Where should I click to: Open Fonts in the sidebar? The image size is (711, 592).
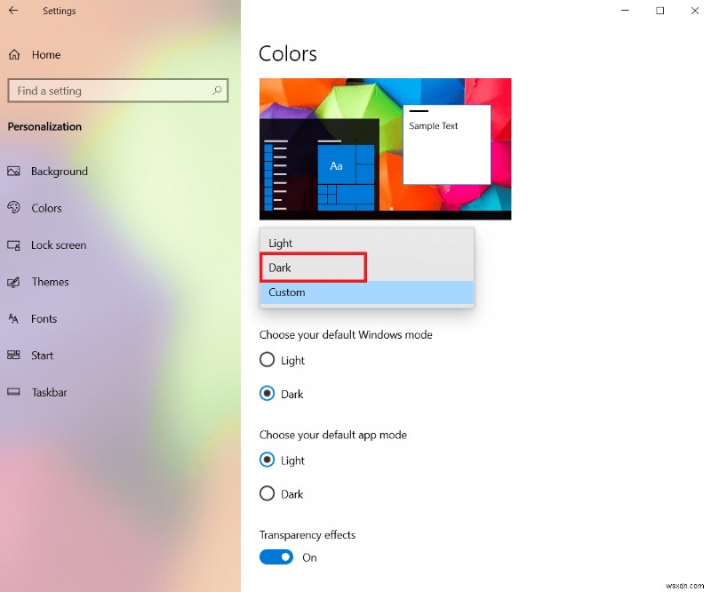pos(44,318)
